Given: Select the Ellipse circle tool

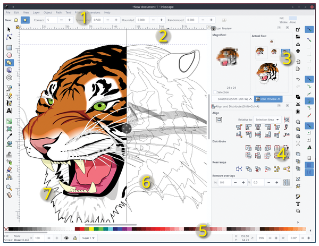Looking at the screenshot, I should [x=9, y=55].
